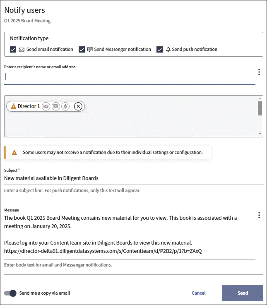Open the recipient field three-dot menu
267x305 pixels.
pyautogui.click(x=259, y=72)
